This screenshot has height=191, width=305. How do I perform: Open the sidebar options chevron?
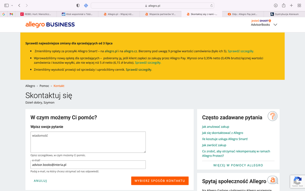pyautogui.click(x=12, y=5)
